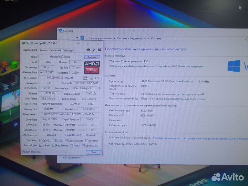The height and width of the screenshot is (186, 248).
Task: Click the GPU-Z refresh icon
Action: (94, 50)
